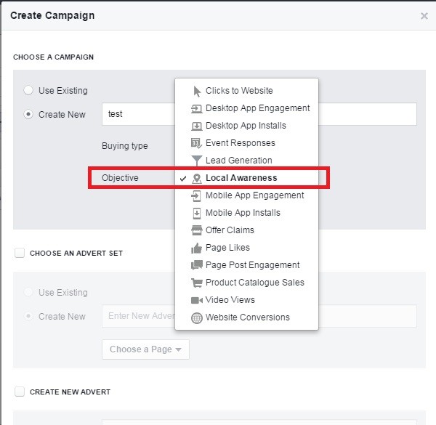This screenshot has height=425, width=436.
Task: Select the Create New campaign radio button
Action: pyautogui.click(x=28, y=114)
